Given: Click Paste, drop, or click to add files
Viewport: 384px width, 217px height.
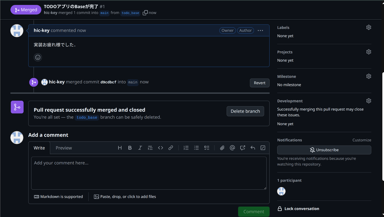Looking at the screenshot, I should (125, 197).
